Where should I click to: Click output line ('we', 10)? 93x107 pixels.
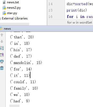[20, 95]
